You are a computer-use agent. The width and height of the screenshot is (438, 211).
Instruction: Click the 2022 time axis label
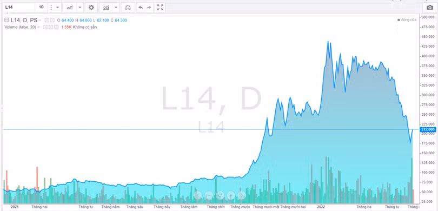(321, 207)
